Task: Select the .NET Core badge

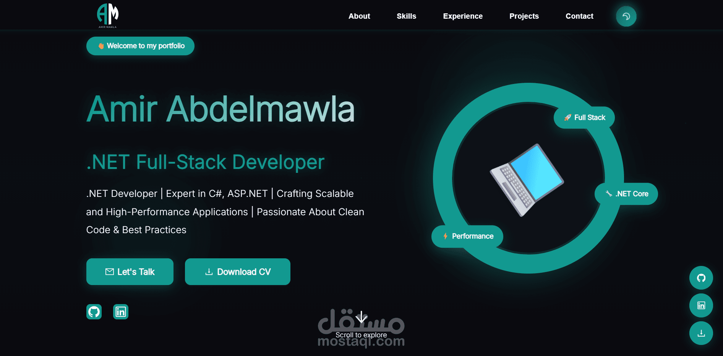Action: (626, 194)
